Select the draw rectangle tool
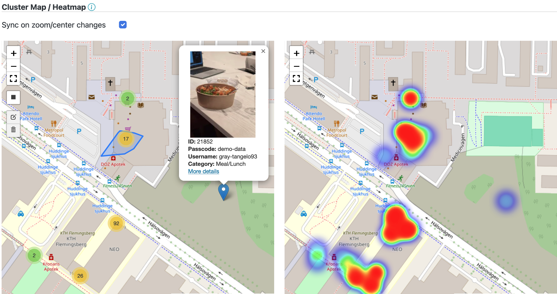The width and height of the screenshot is (557, 294). coord(14,97)
